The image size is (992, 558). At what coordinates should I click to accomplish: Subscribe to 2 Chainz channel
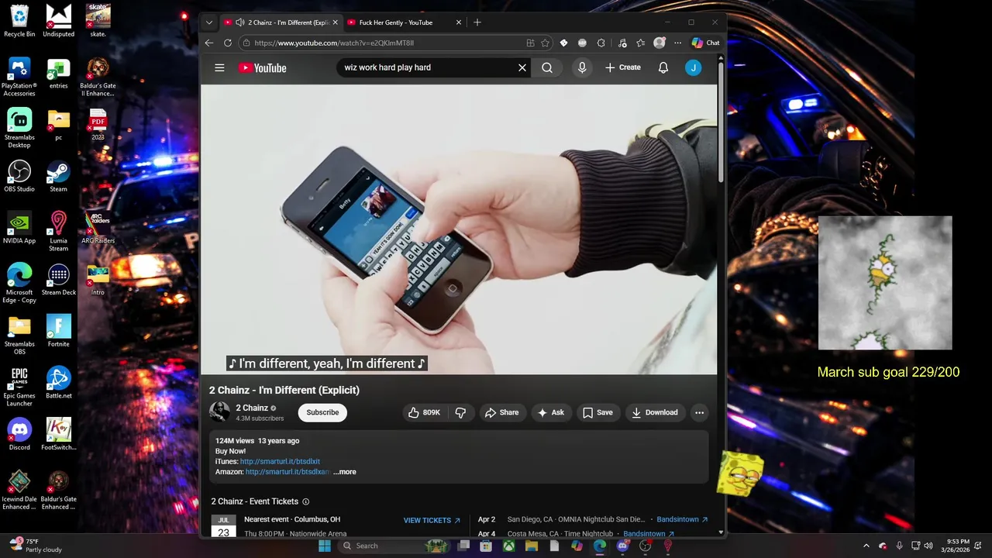322,412
